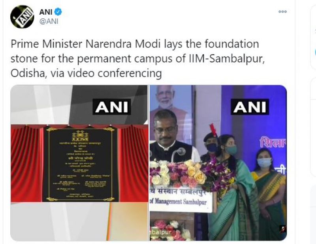This screenshot has width=316, height=244.
Task: Open the tweet text about IIM-Sambalpur
Action: click(x=137, y=59)
